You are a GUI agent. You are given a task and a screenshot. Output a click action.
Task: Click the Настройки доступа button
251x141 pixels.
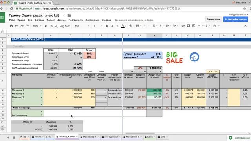point(236,19)
